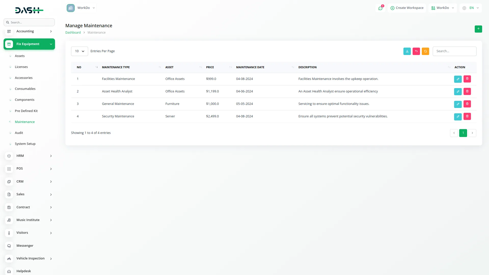Image resolution: width=489 pixels, height=275 pixels.
Task: Click the pink reset icon in table toolbar
Action: [x=416, y=51]
